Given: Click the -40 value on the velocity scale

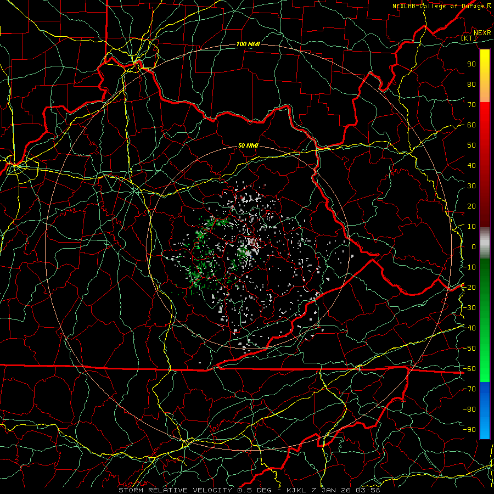Looking at the screenshot, I should 469,328.
